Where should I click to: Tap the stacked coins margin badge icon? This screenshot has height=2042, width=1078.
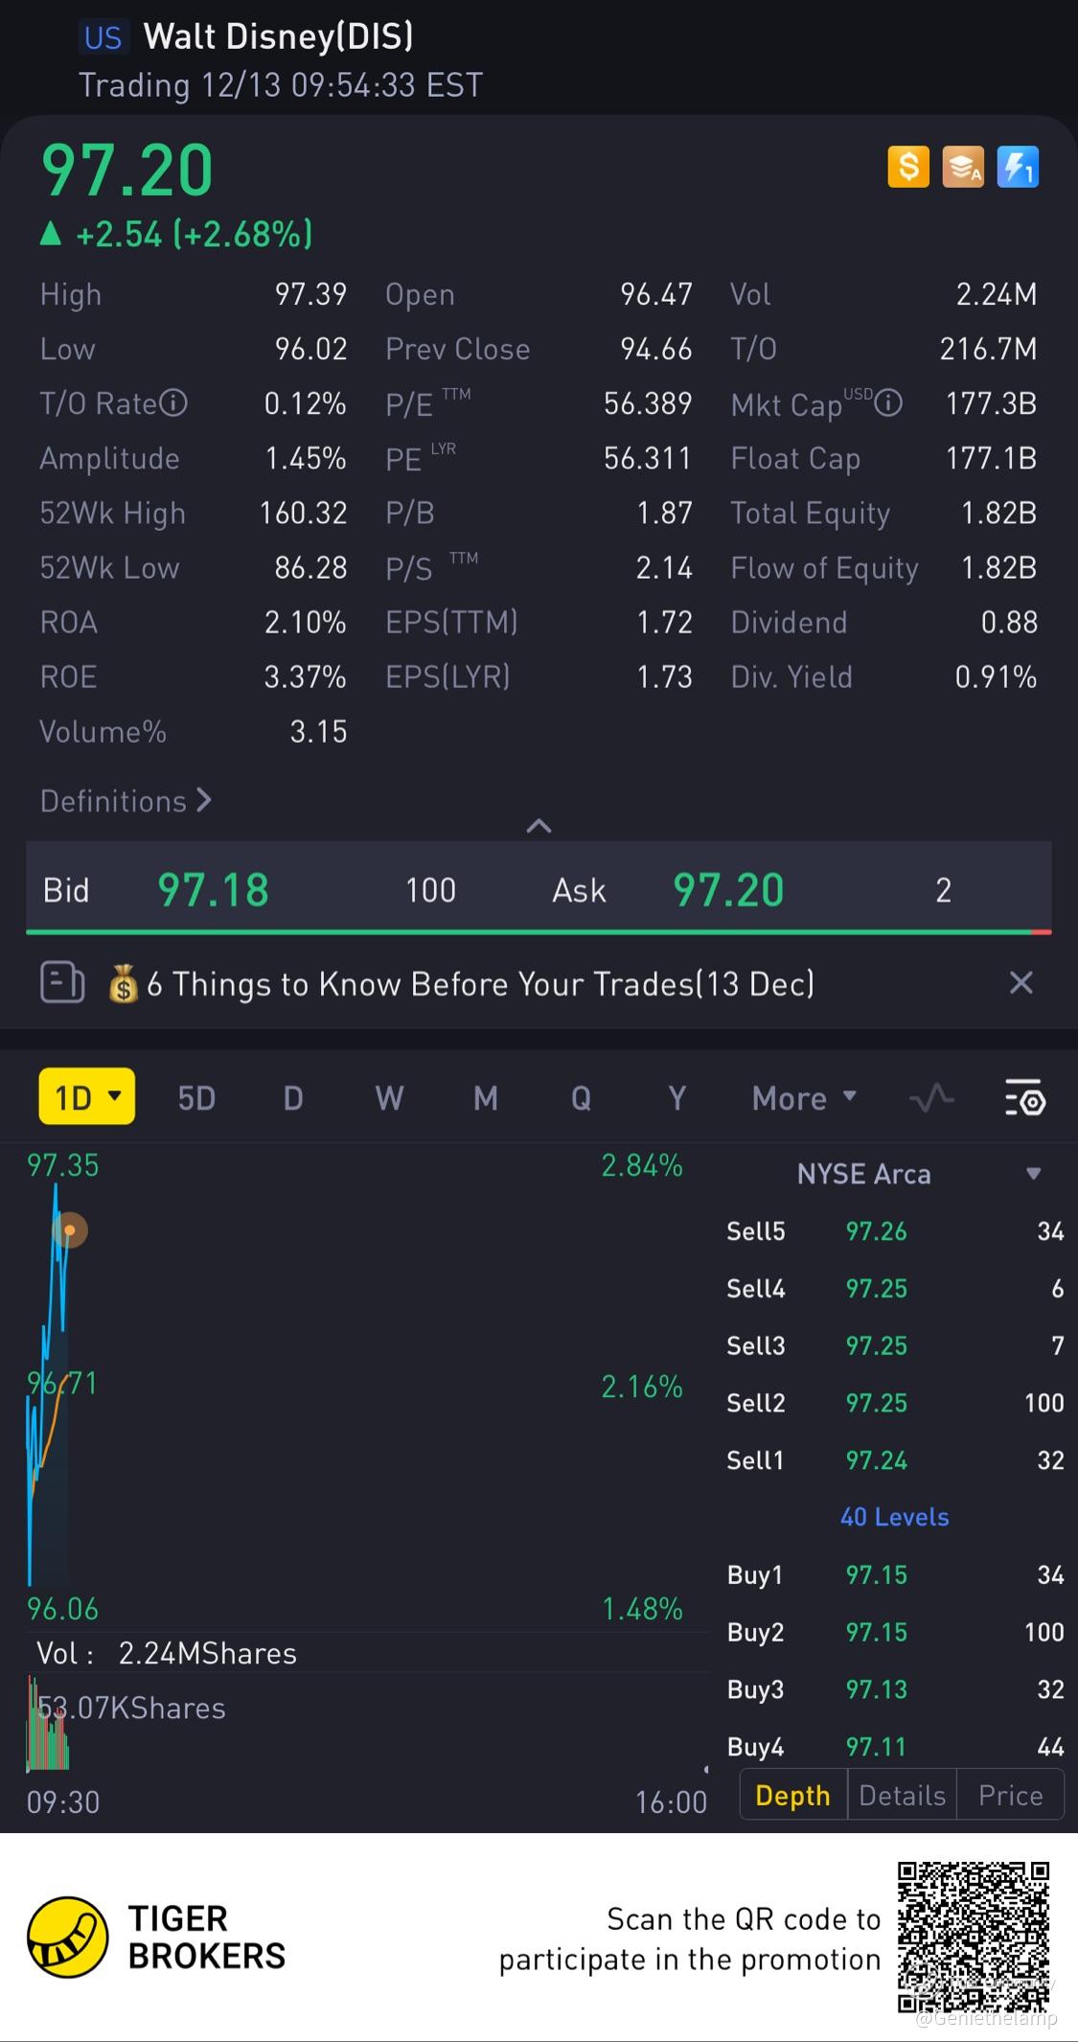(x=963, y=168)
